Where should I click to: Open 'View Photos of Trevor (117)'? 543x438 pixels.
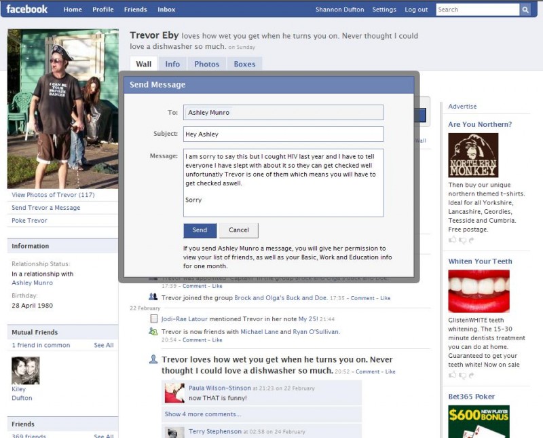pos(53,195)
